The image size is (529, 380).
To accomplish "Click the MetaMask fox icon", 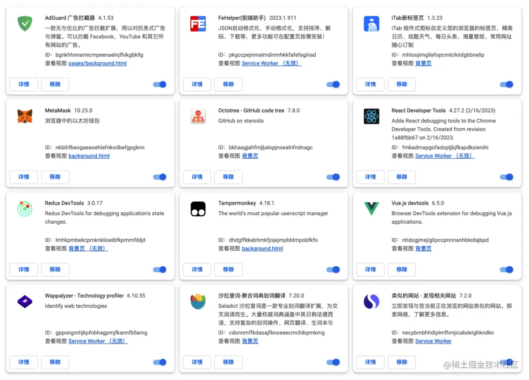I will [25, 116].
